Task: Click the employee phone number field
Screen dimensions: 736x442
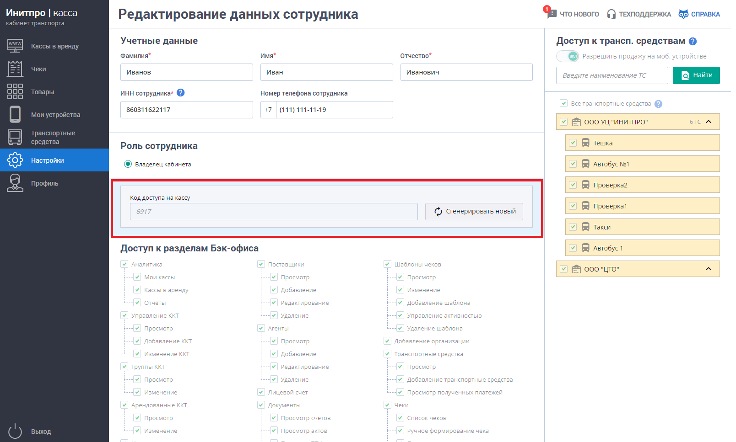Action: tap(335, 110)
